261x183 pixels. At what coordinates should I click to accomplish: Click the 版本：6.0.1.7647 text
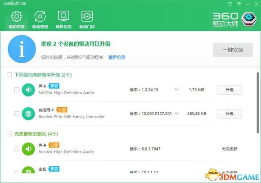coord(145,149)
